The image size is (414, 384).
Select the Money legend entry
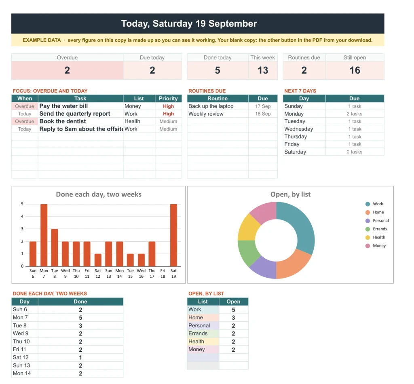pyautogui.click(x=376, y=246)
